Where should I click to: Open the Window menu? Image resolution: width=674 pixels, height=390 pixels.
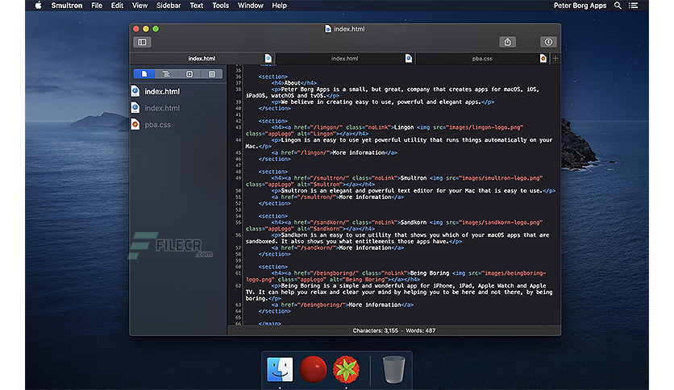coord(251,6)
